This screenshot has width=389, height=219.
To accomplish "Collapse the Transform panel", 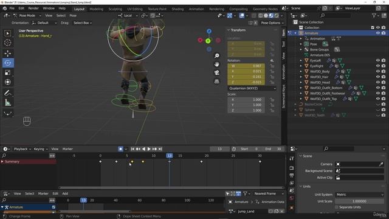I will [x=229, y=30].
